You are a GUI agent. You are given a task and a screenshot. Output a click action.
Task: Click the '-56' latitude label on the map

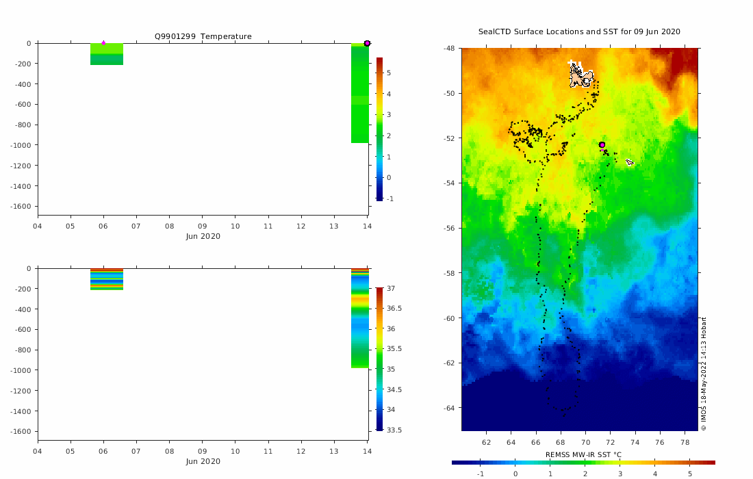click(449, 228)
